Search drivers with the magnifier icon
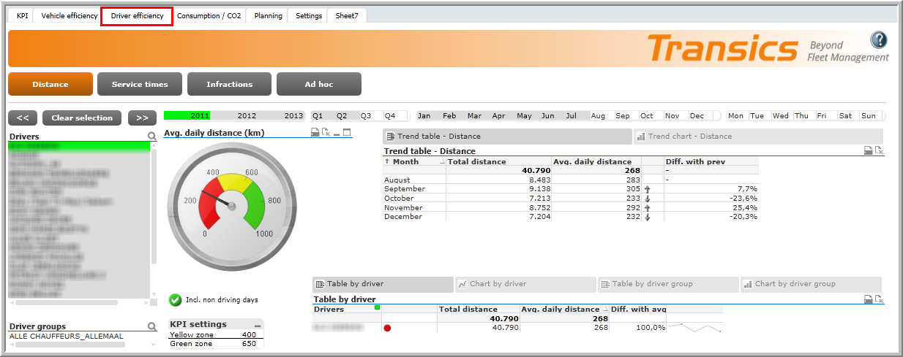The image size is (903, 357). click(x=151, y=137)
